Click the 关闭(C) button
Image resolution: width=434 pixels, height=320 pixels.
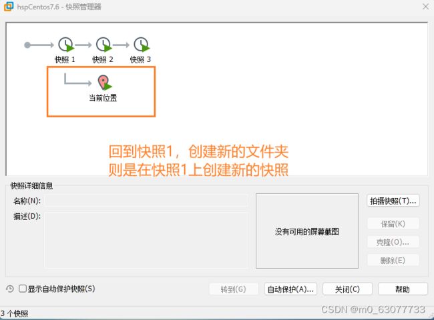(x=347, y=289)
